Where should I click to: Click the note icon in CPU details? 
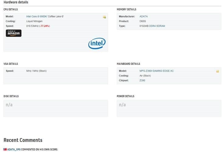pos(104,17)
